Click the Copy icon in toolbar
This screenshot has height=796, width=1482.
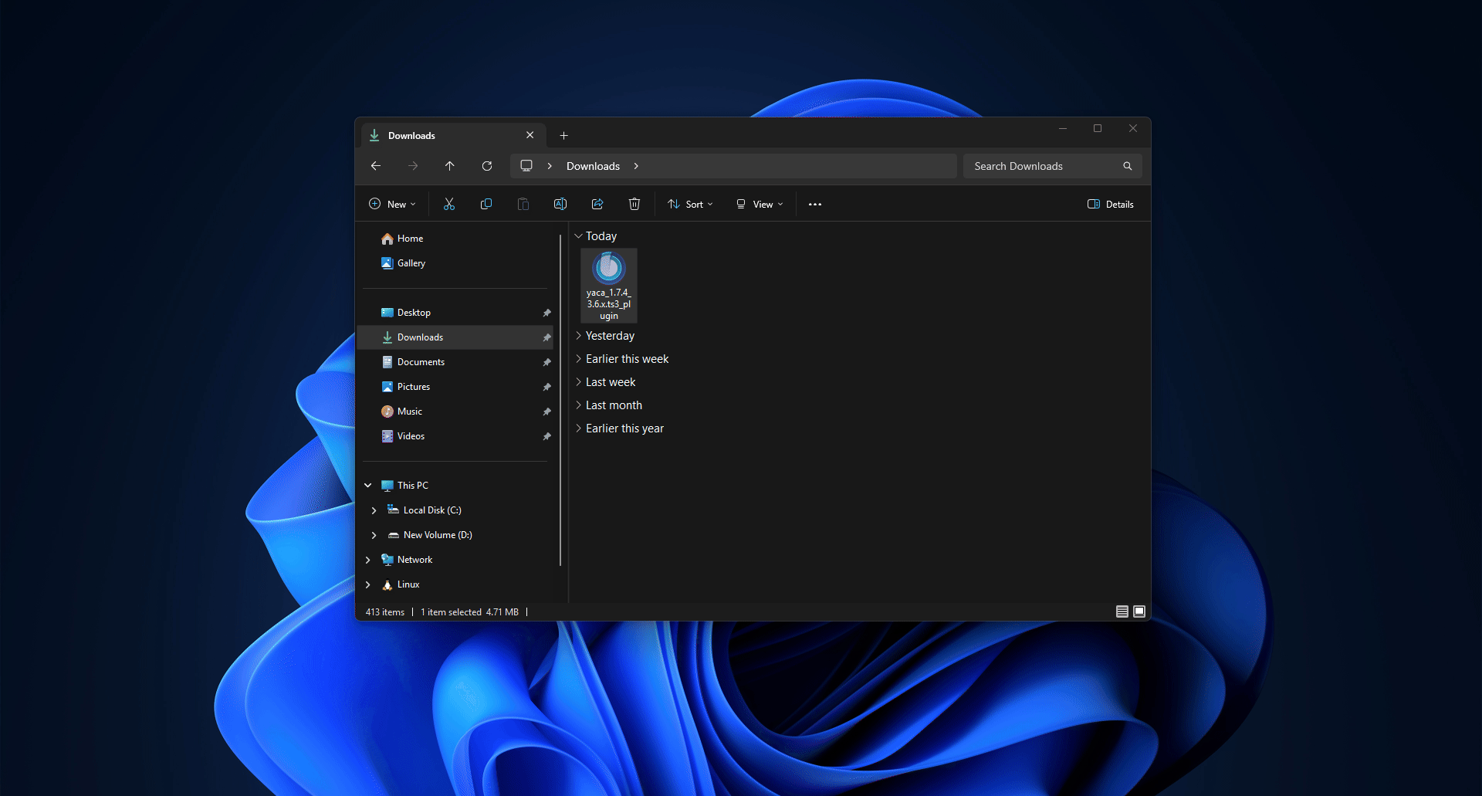click(486, 203)
